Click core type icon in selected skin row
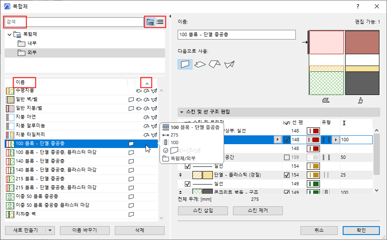Image resolution: width=387 pixels, height=240 pixels. pos(326,140)
